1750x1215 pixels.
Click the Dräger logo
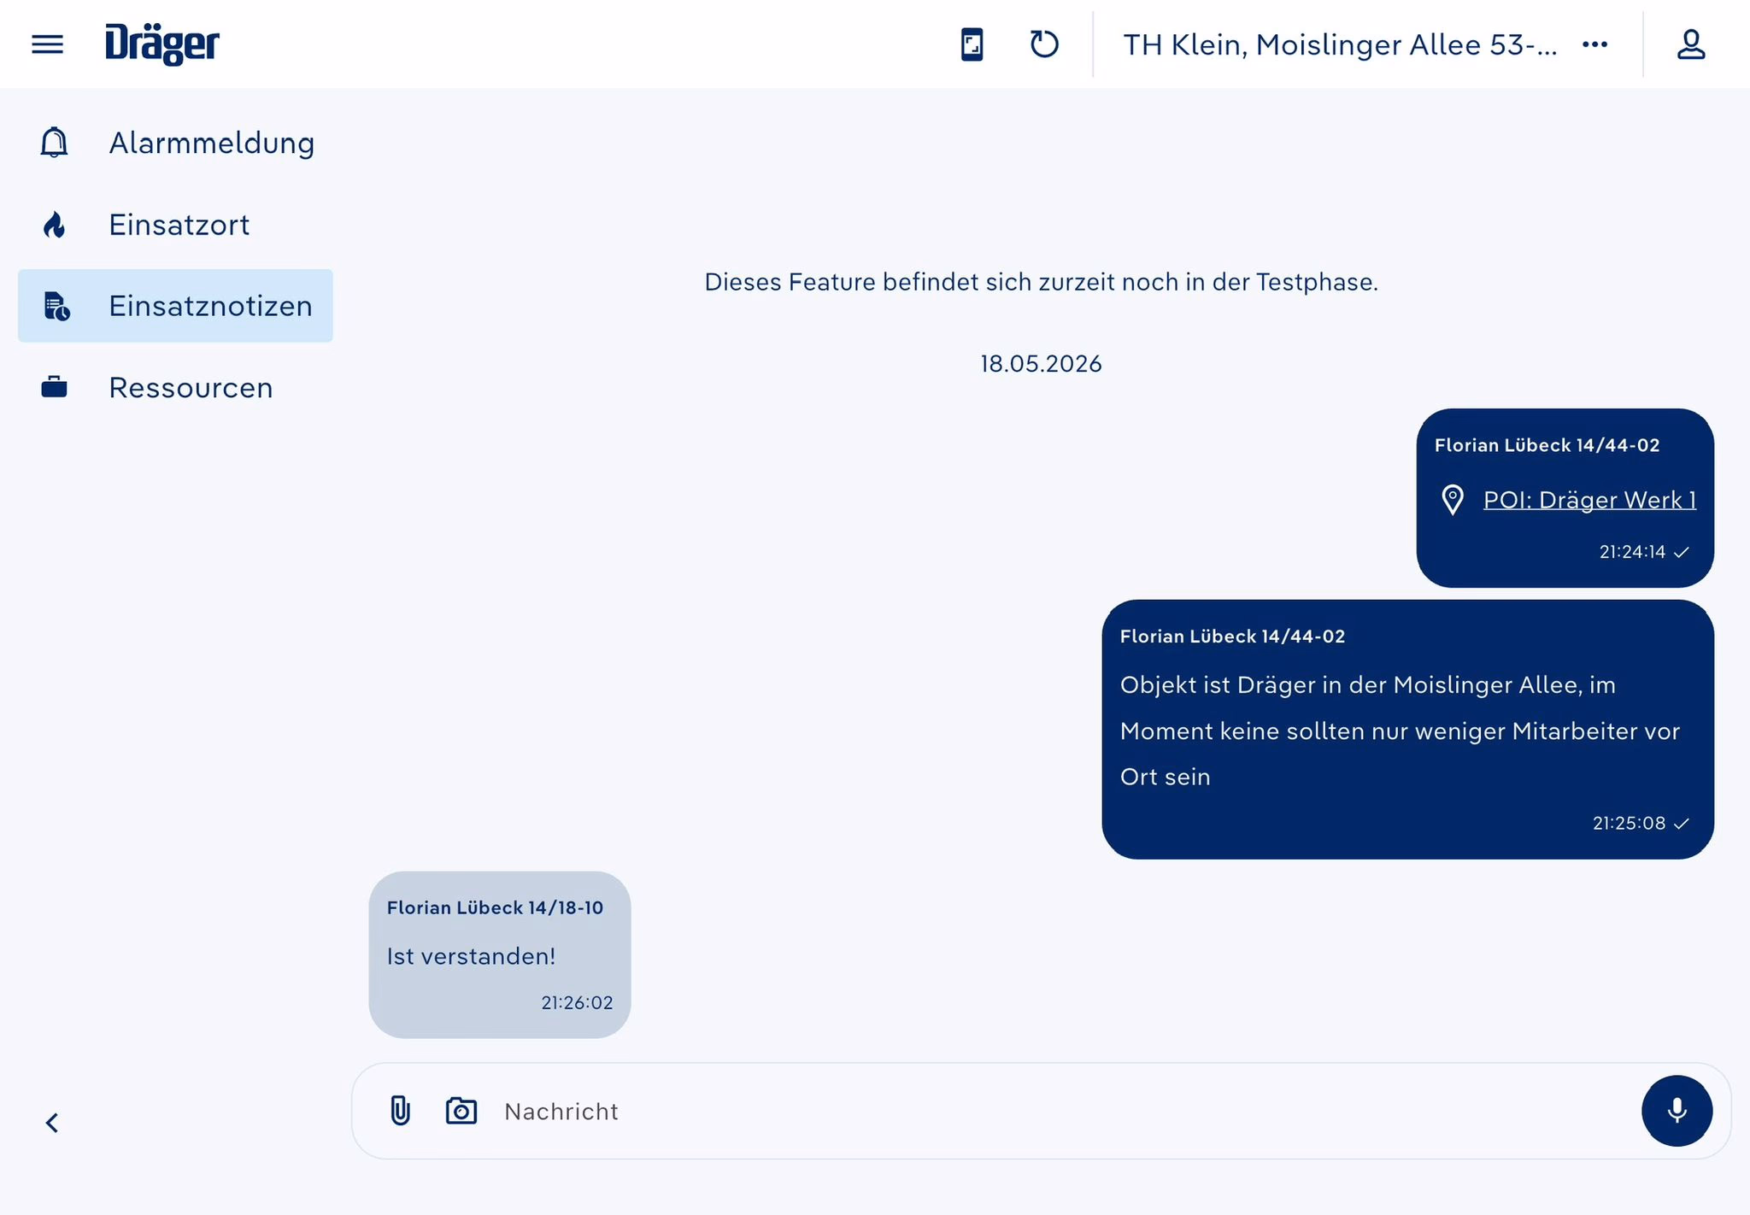click(162, 44)
